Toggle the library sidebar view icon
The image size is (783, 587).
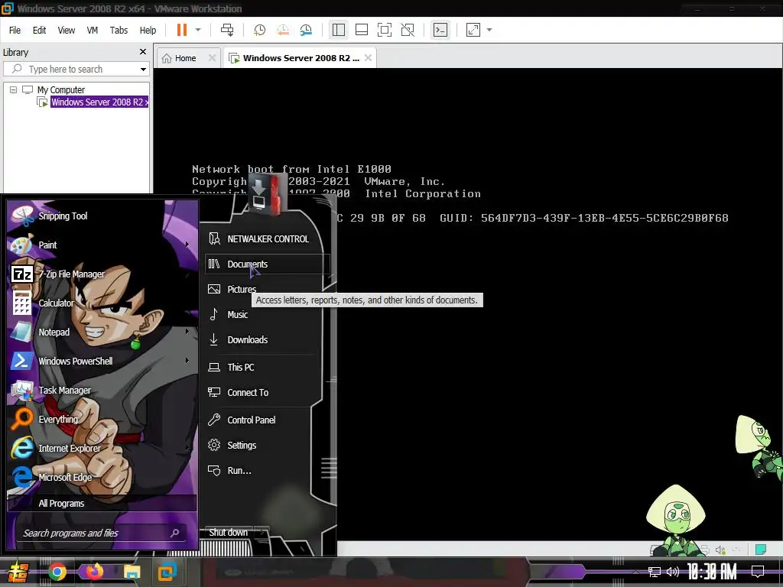click(x=339, y=30)
